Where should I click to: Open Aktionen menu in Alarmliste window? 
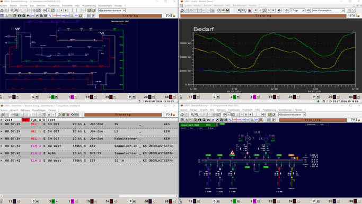tap(25, 110)
